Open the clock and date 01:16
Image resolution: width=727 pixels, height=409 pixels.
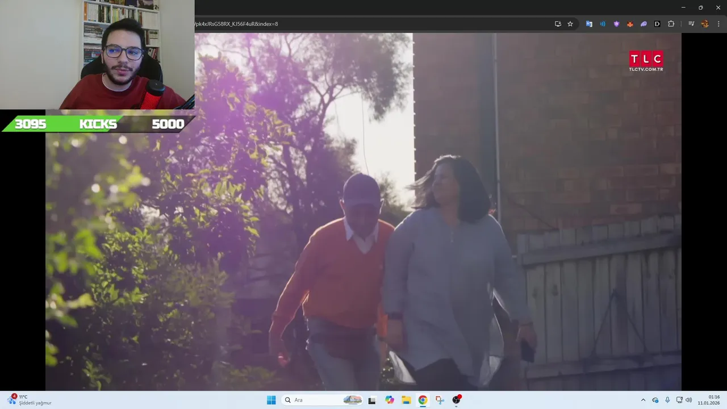click(x=709, y=400)
